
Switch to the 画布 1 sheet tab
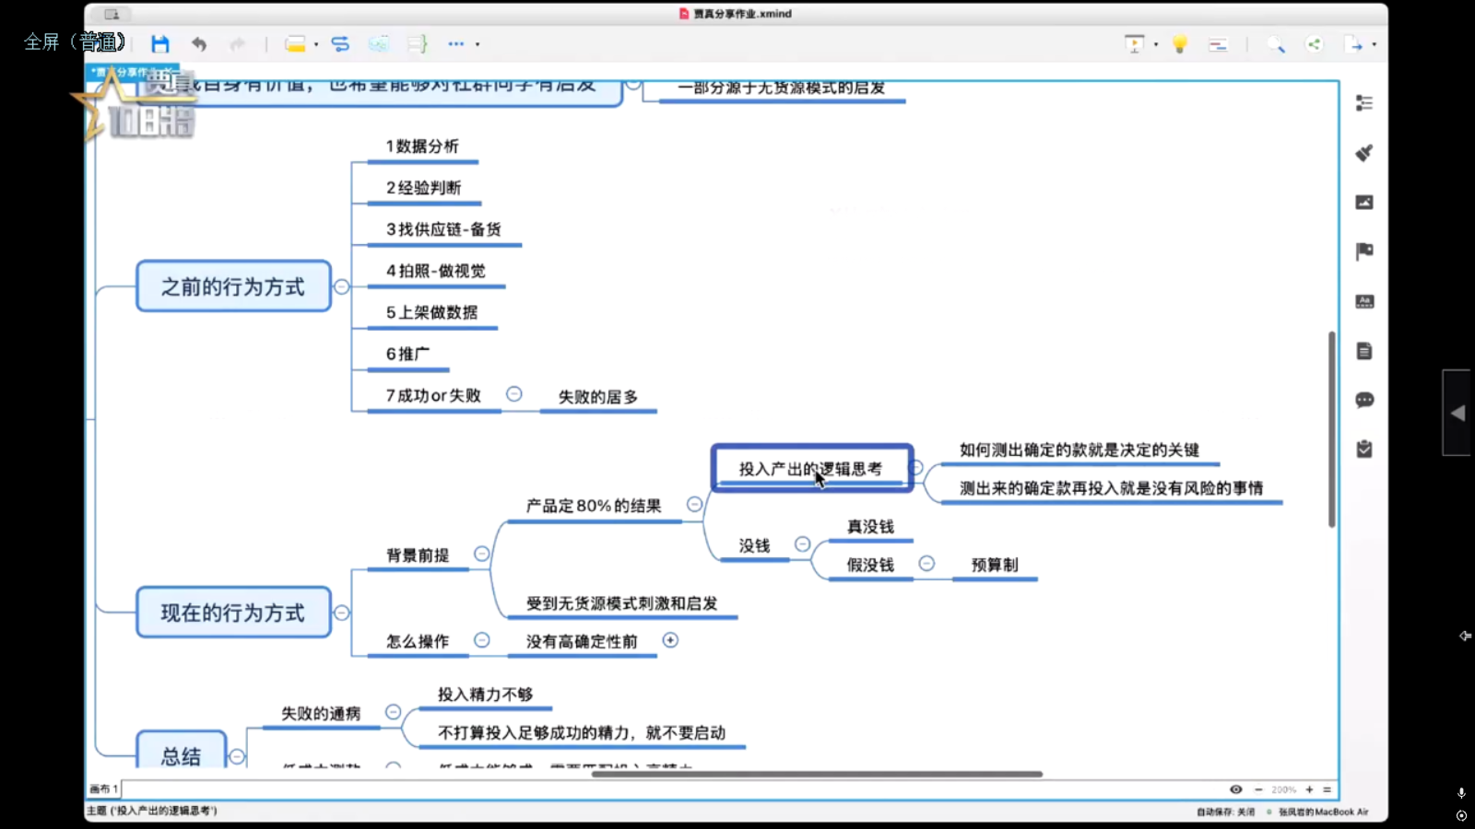103,789
